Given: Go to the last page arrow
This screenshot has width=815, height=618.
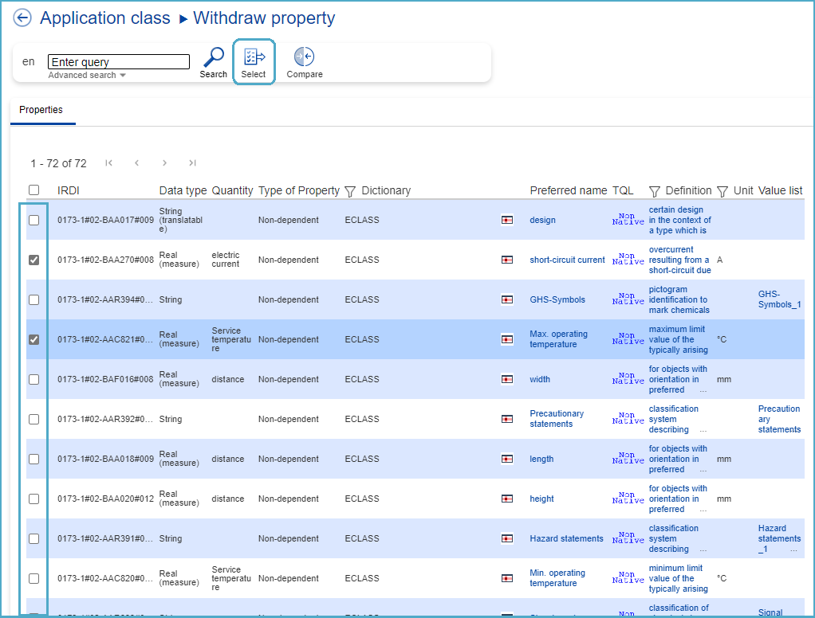Looking at the screenshot, I should tap(192, 163).
